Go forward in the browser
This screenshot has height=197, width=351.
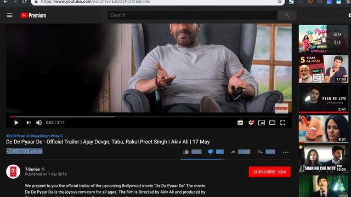[15, 2]
